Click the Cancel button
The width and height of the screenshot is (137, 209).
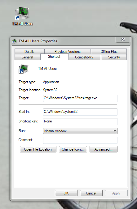click(x=91, y=193)
